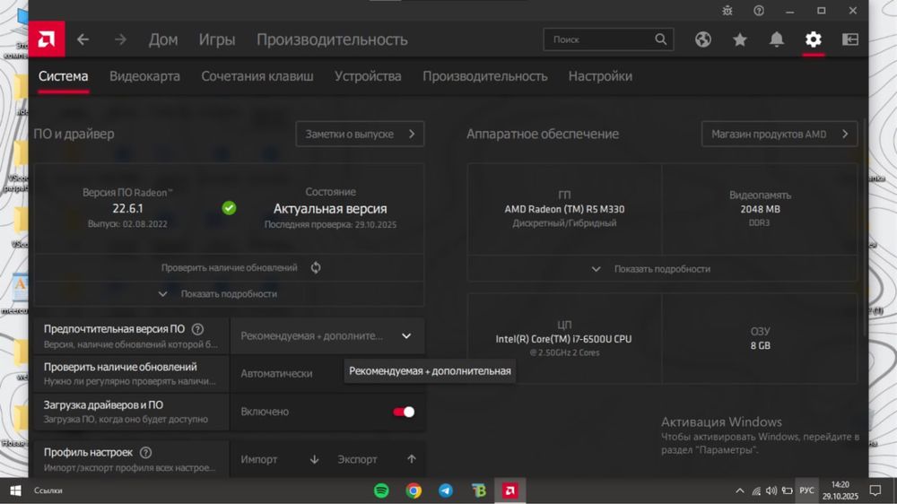Click the Intel(R) Core(TM) i7-6500U CPU text

tap(563, 339)
